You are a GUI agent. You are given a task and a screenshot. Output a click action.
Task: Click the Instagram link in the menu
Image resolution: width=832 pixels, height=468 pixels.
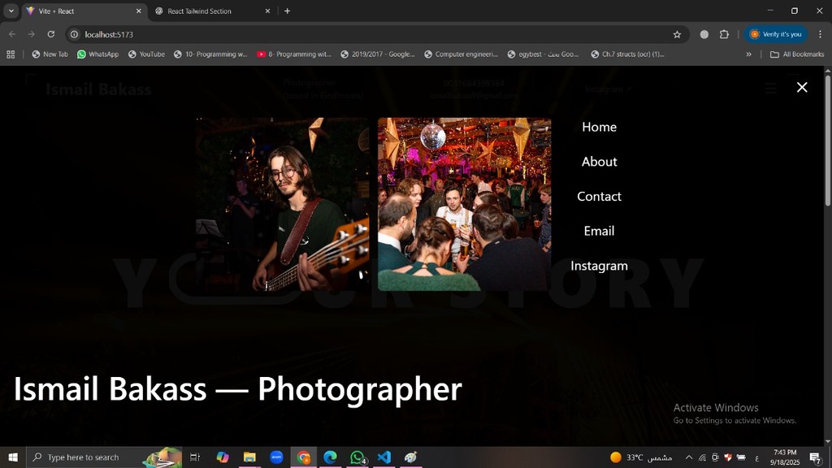click(599, 266)
